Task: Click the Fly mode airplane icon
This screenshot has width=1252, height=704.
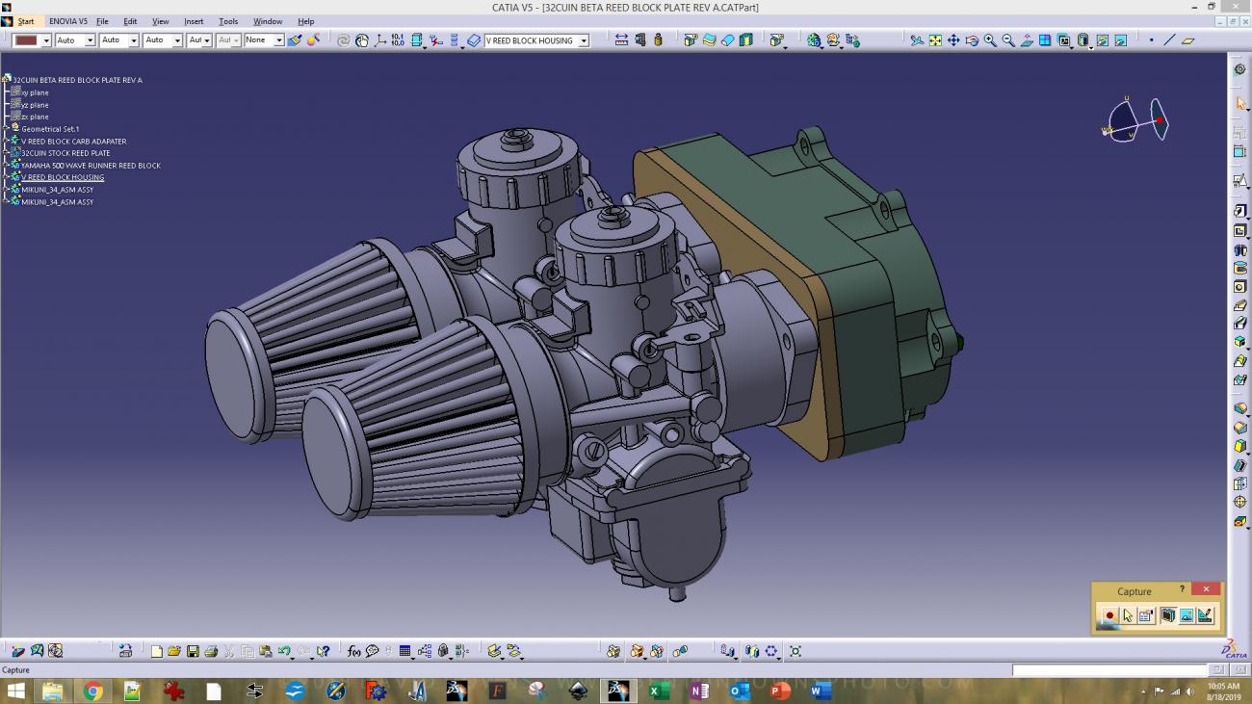Action: [917, 40]
